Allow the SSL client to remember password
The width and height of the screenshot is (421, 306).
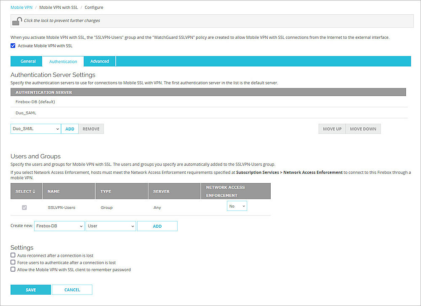[13, 269]
